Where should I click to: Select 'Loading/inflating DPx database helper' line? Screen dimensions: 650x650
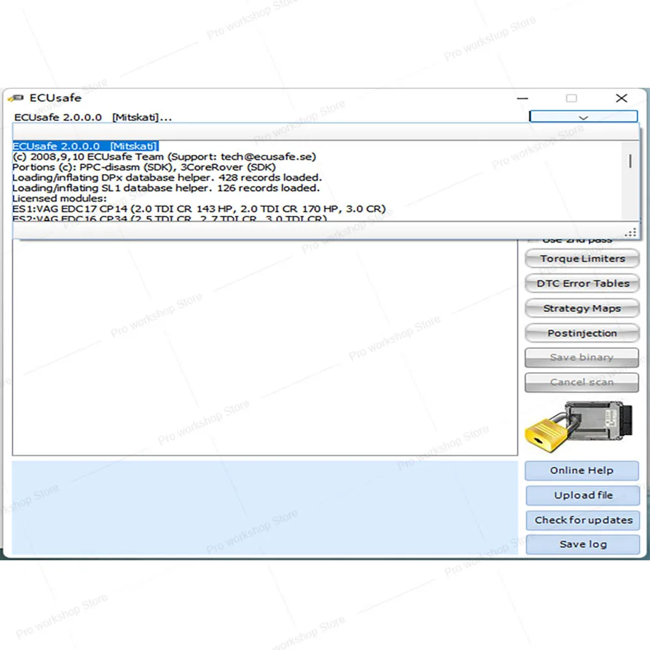(x=167, y=177)
